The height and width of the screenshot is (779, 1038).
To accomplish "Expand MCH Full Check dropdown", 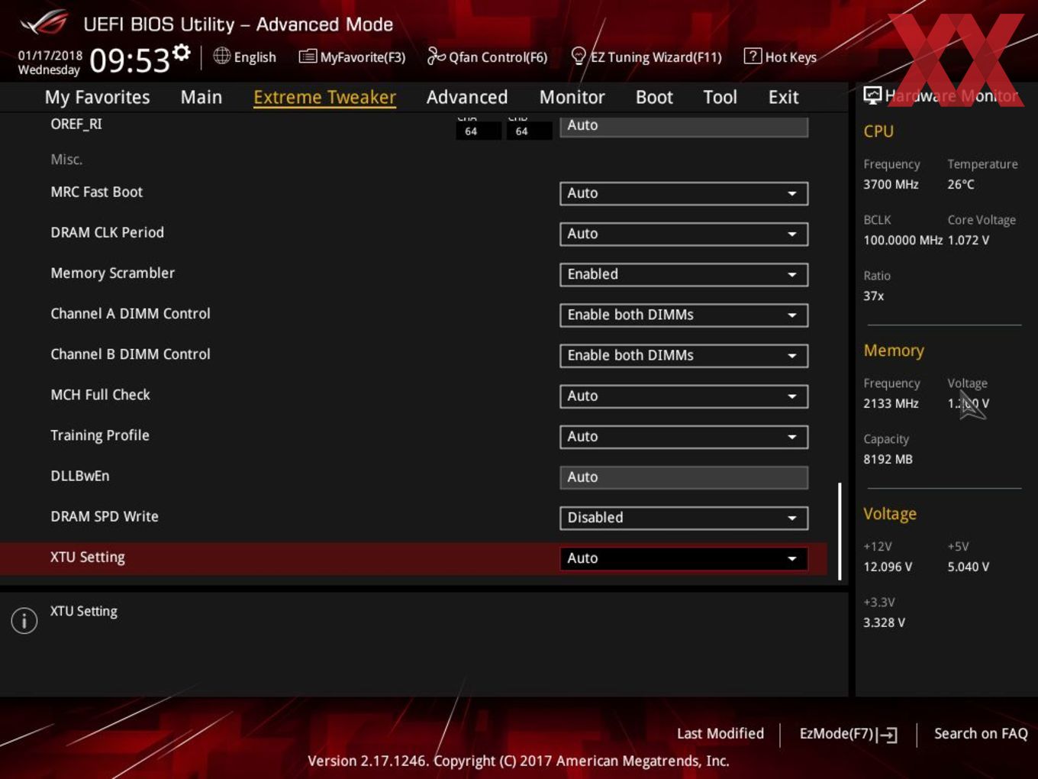I will point(684,396).
